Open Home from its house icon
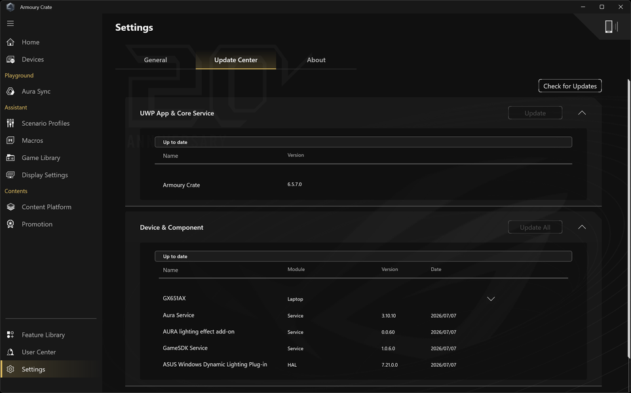This screenshot has height=393, width=631. [10, 42]
